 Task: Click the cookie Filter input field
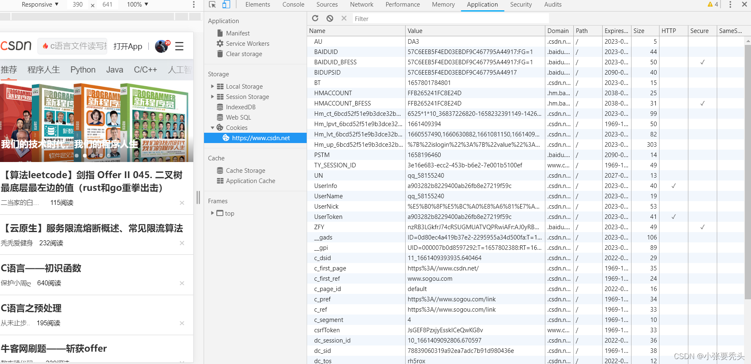[450, 19]
